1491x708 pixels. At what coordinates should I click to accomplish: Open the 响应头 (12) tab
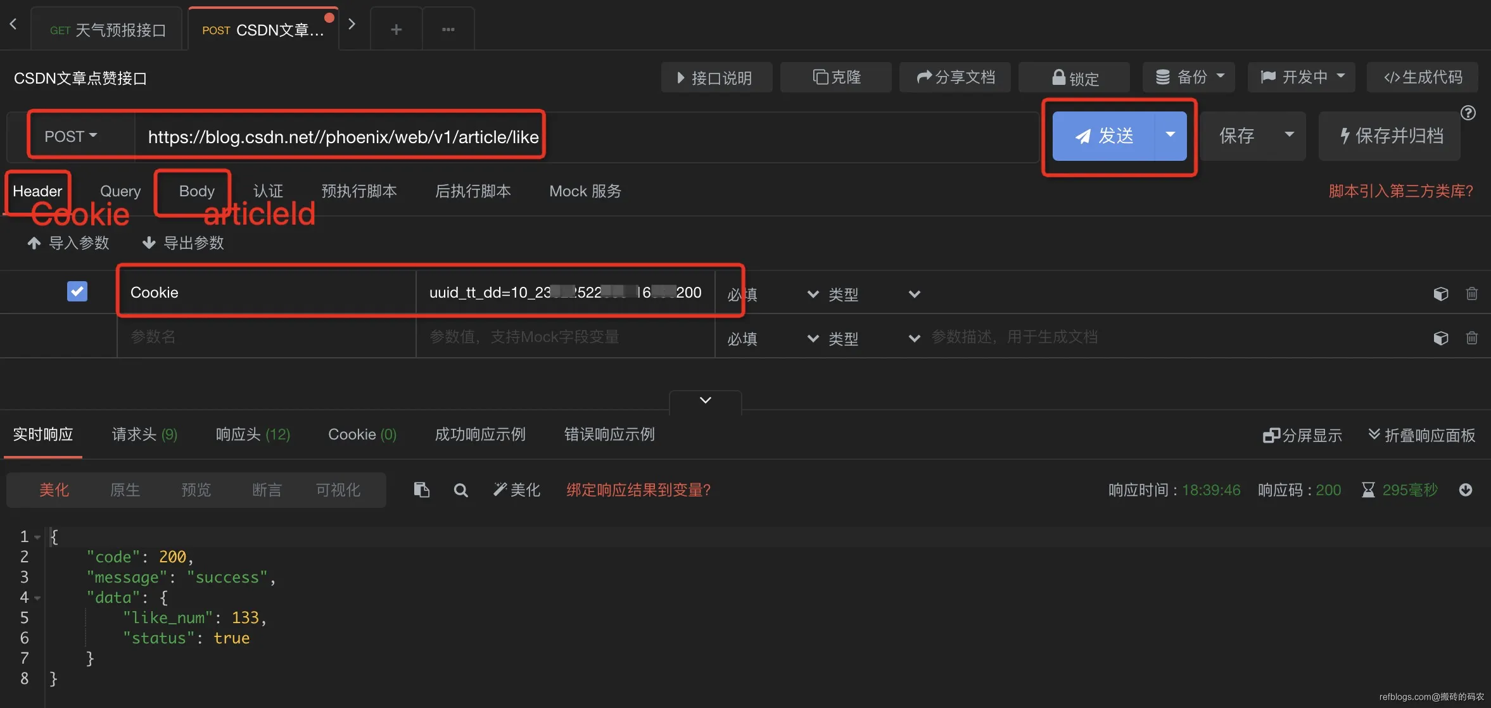pos(253,434)
